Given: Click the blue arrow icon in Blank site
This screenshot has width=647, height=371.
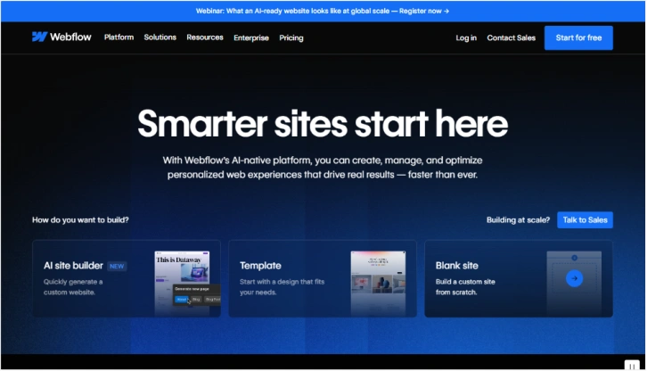Looking at the screenshot, I should point(574,278).
